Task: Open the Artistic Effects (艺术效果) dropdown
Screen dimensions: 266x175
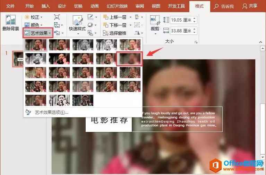Action: [x=38, y=33]
